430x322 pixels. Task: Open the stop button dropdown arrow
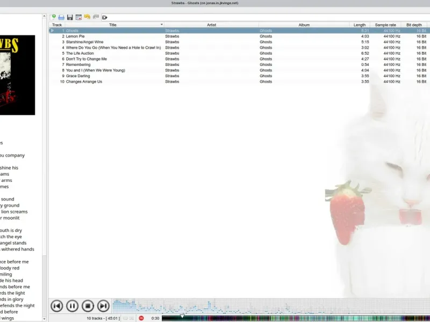click(94, 306)
